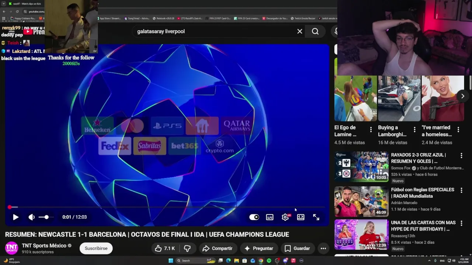Open options for 'Fútbol con Reglas ESPECIALES' video

pyautogui.click(x=461, y=190)
